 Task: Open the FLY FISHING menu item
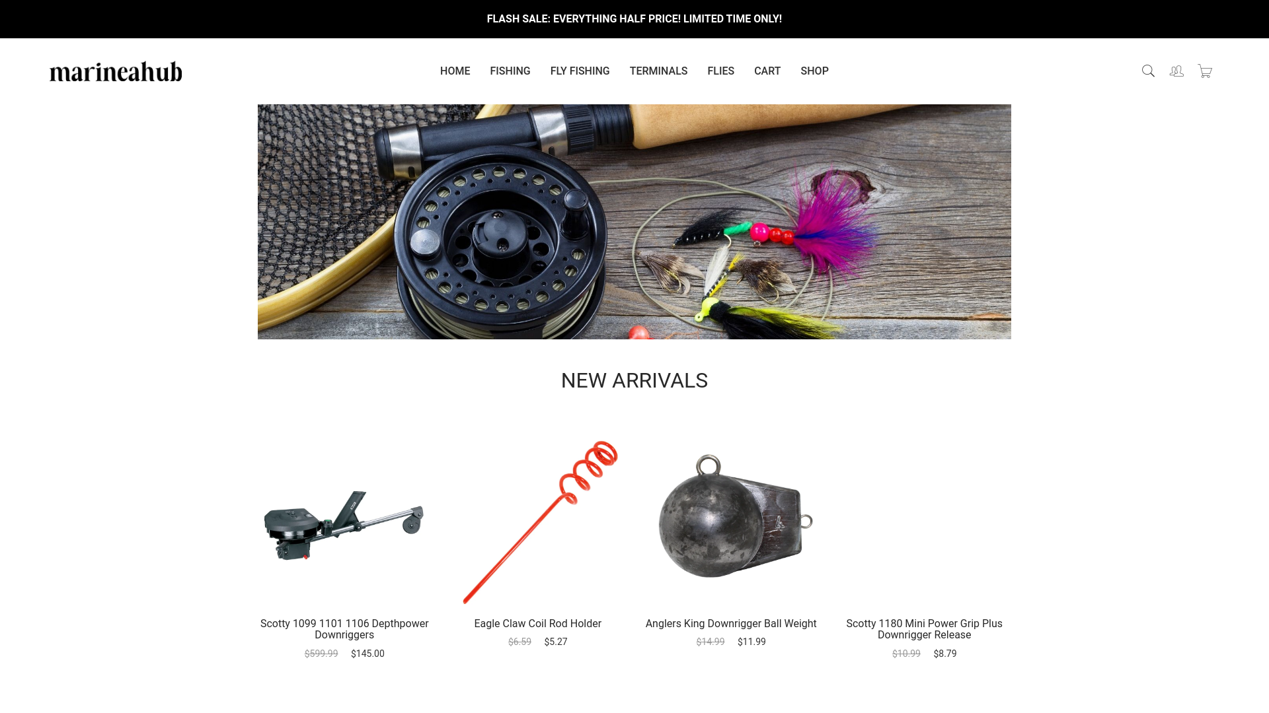[580, 71]
